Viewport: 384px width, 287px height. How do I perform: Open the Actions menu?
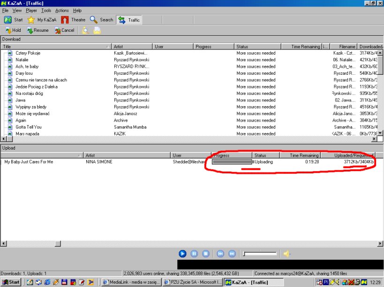coord(62,10)
